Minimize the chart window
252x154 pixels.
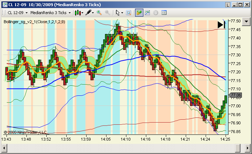234,5
